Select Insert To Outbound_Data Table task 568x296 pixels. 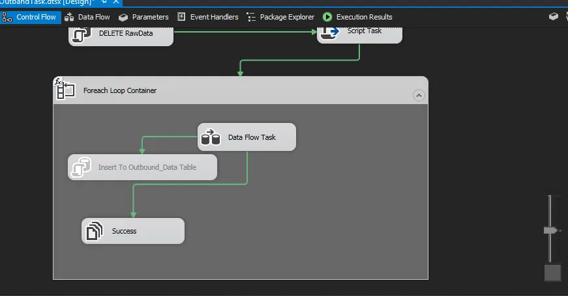[x=142, y=167]
